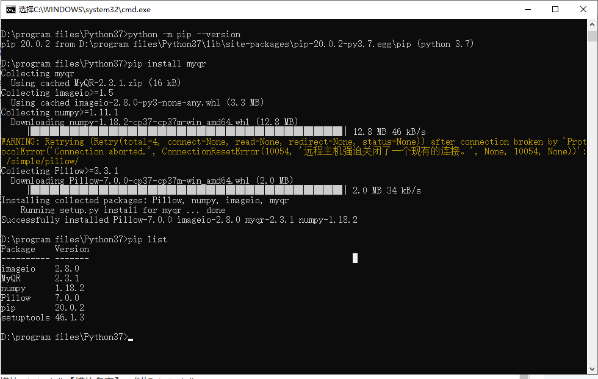Click the scrollbar down arrow
This screenshot has width=598, height=379.
592,369
